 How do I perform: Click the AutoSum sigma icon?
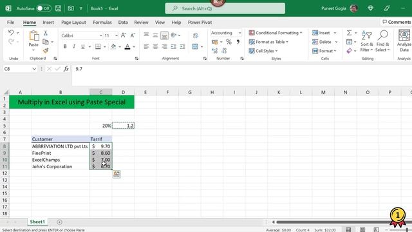(349, 33)
